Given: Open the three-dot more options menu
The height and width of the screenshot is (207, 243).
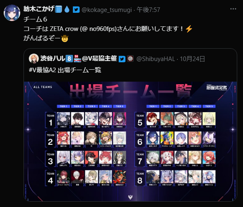Looking at the screenshot, I should click(x=233, y=9).
